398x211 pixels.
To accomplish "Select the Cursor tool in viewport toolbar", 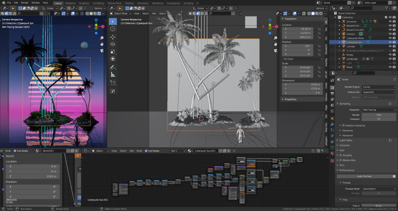I will click(x=113, y=29).
